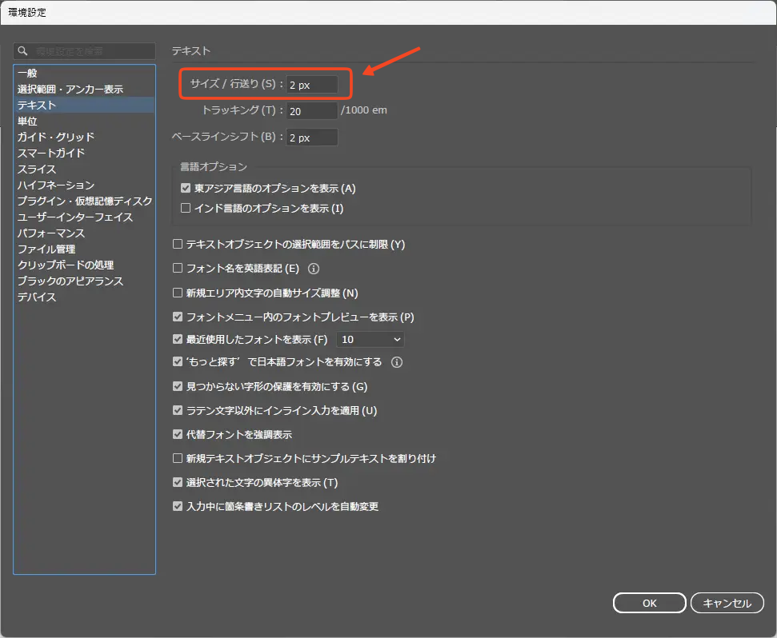Click the サイズ / 行送り input field
Viewport: 777px width, 638px height.
pos(312,85)
